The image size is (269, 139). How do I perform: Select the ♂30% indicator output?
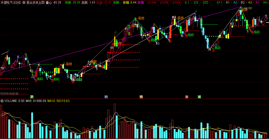pos(178,3)
